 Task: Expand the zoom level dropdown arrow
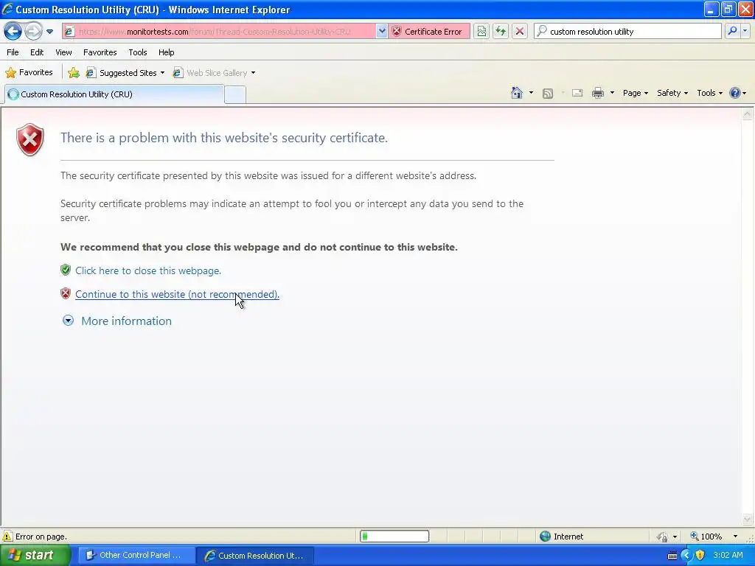click(735, 537)
